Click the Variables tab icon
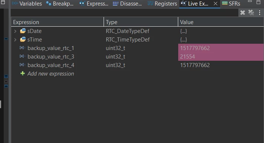This screenshot has width=264, height=143. tap(15, 3)
